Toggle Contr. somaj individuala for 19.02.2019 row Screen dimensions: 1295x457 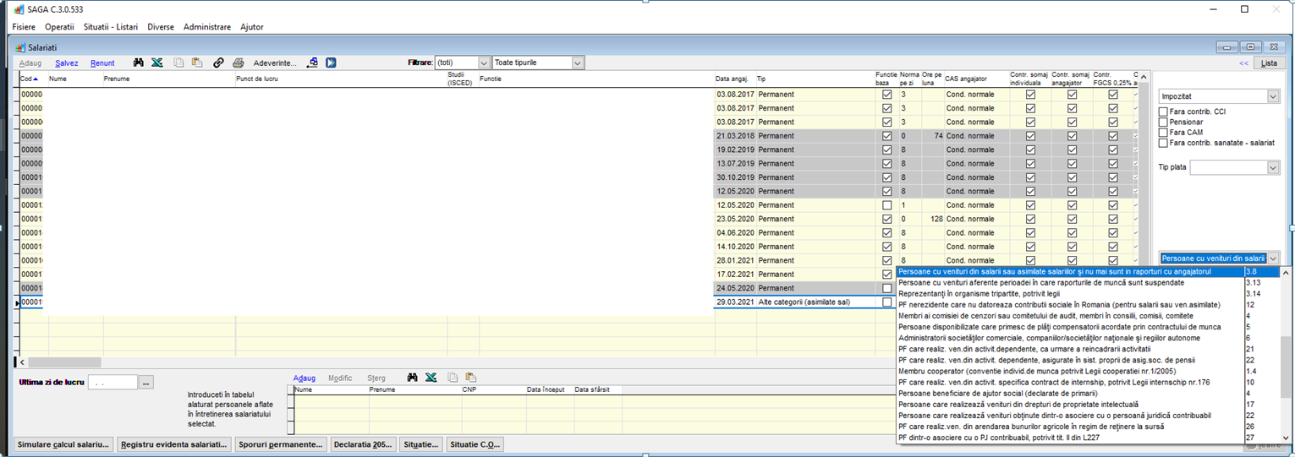tap(1030, 150)
